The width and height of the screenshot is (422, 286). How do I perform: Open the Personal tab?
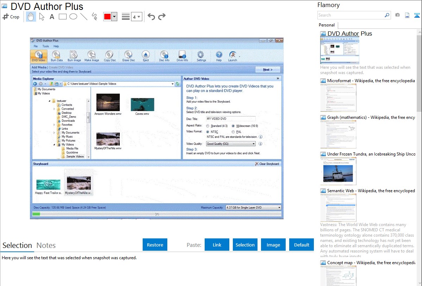[327, 25]
